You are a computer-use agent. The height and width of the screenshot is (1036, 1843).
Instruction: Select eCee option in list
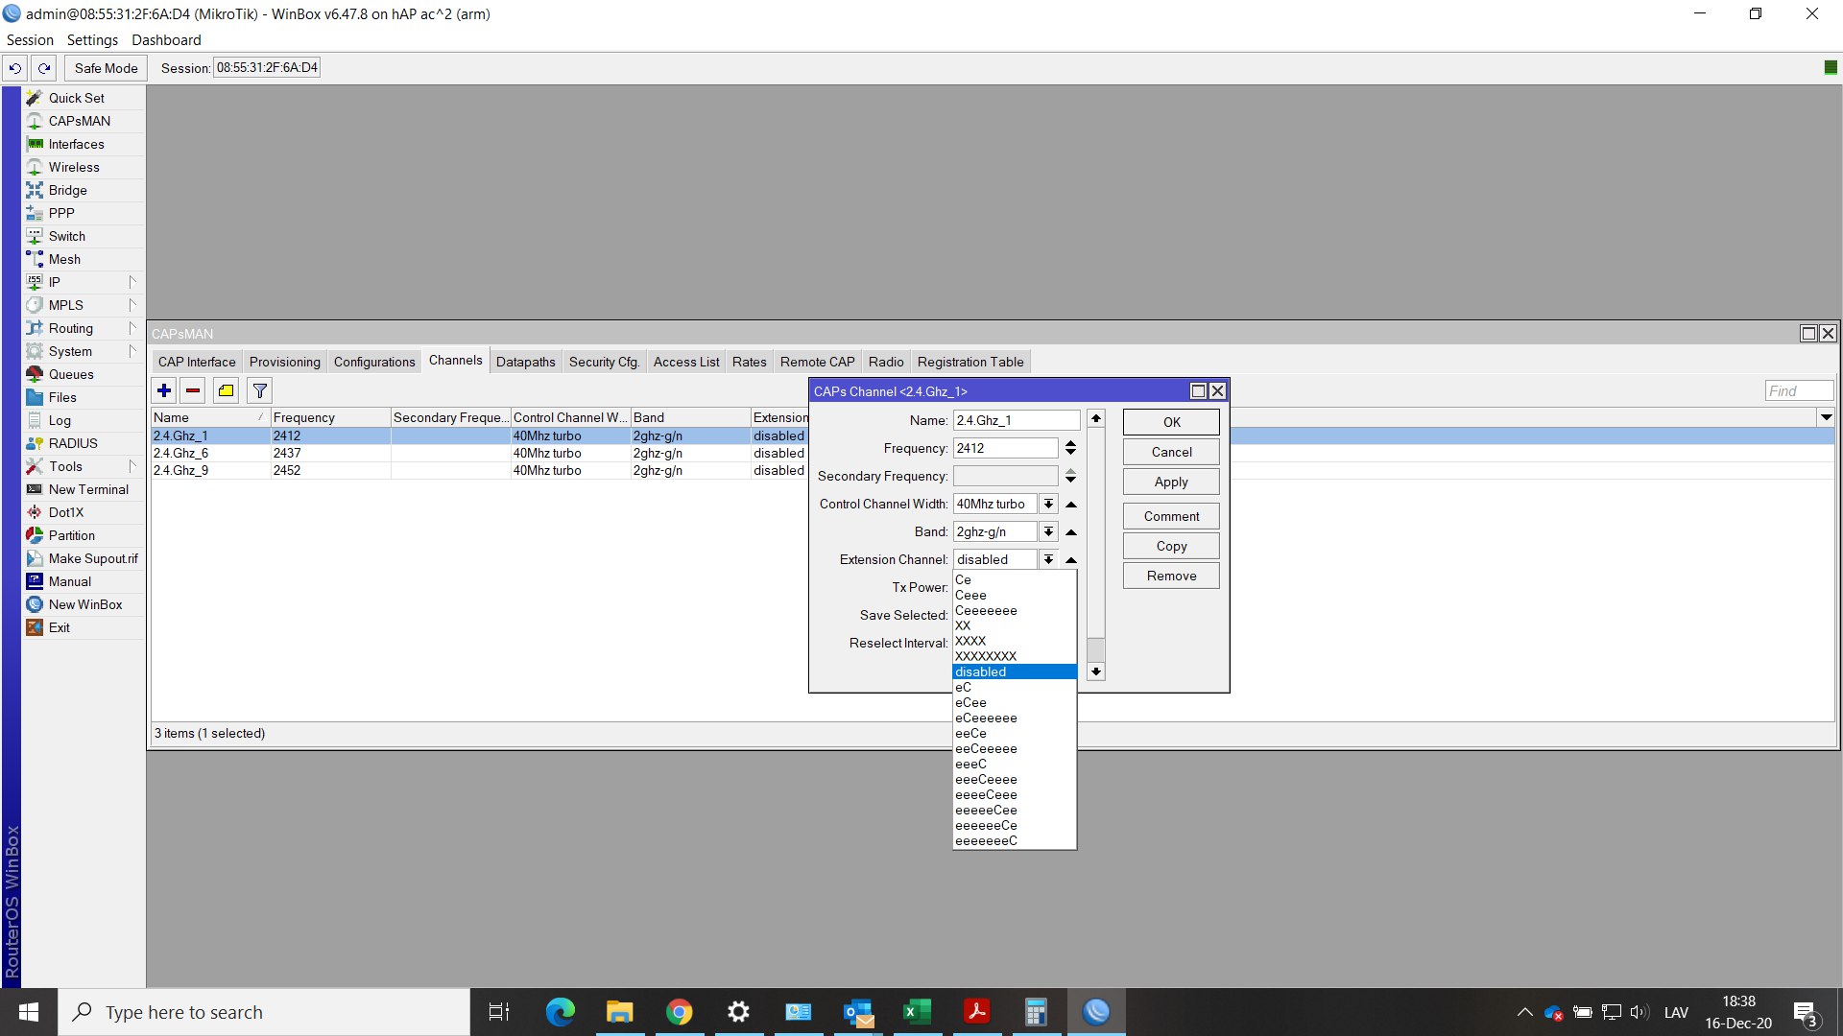[x=1014, y=702]
